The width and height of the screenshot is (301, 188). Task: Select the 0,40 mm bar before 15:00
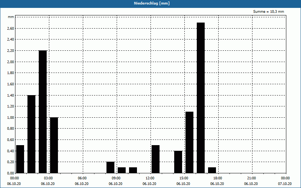(178, 162)
